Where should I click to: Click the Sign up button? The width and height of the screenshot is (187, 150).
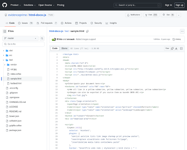(179, 5)
